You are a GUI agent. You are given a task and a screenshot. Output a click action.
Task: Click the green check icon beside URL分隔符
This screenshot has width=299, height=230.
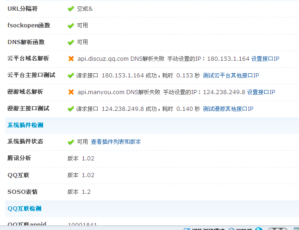[71, 9]
